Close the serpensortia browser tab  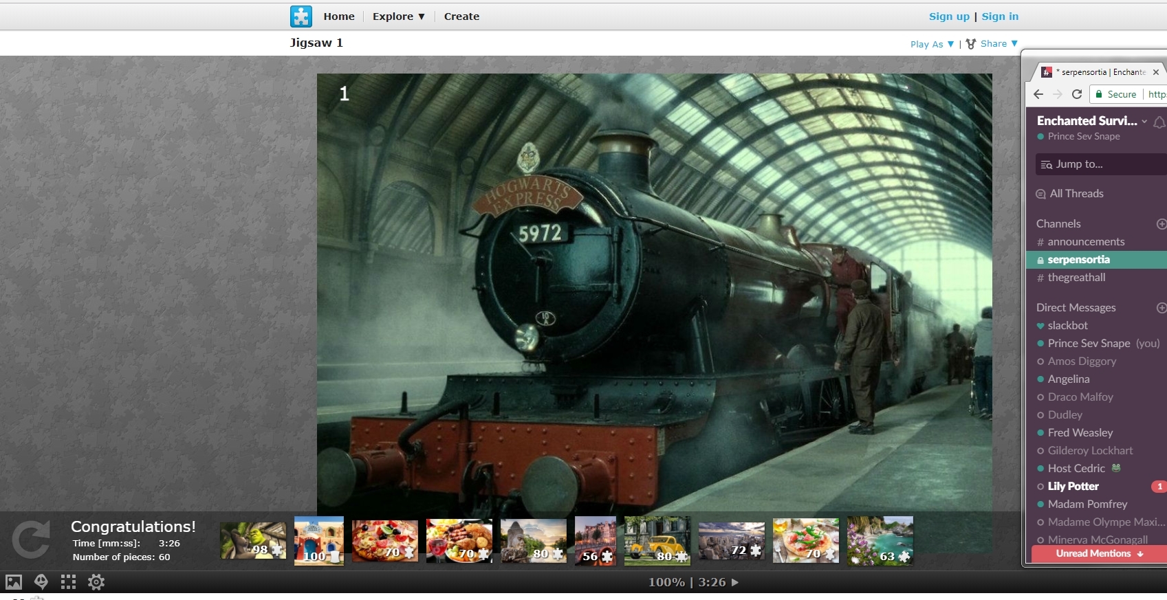click(1156, 72)
